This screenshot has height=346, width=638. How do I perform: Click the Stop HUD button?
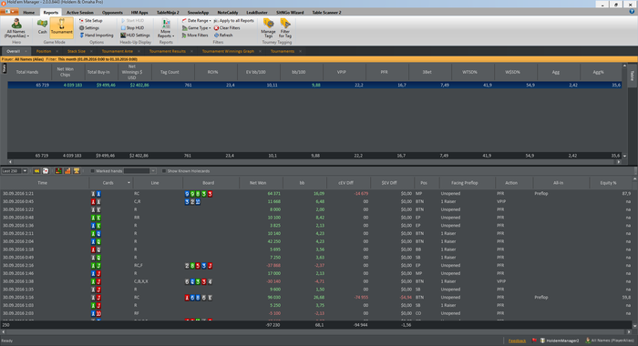pyautogui.click(x=133, y=28)
